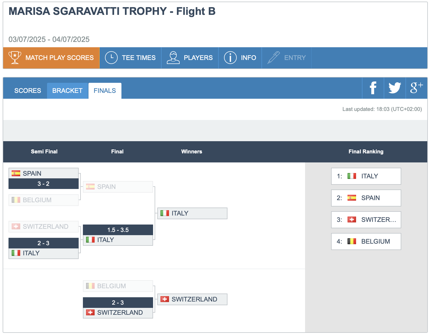Click Belgium flag in semi final

pyautogui.click(x=16, y=200)
